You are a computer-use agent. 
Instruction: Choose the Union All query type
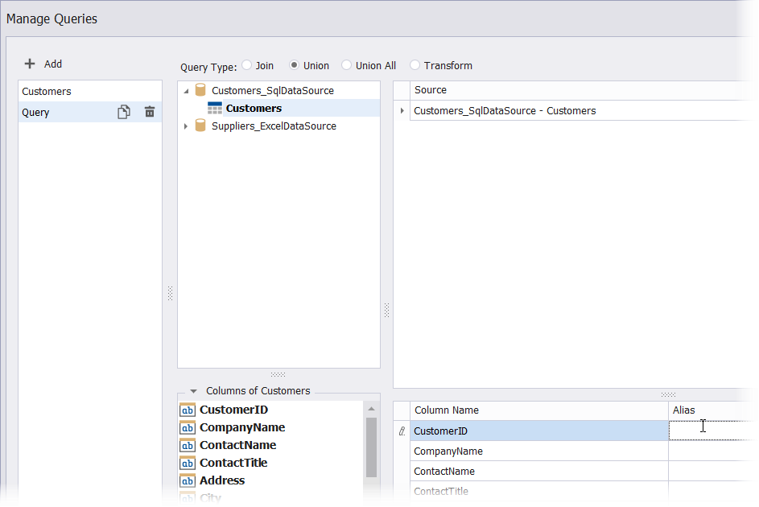click(347, 66)
